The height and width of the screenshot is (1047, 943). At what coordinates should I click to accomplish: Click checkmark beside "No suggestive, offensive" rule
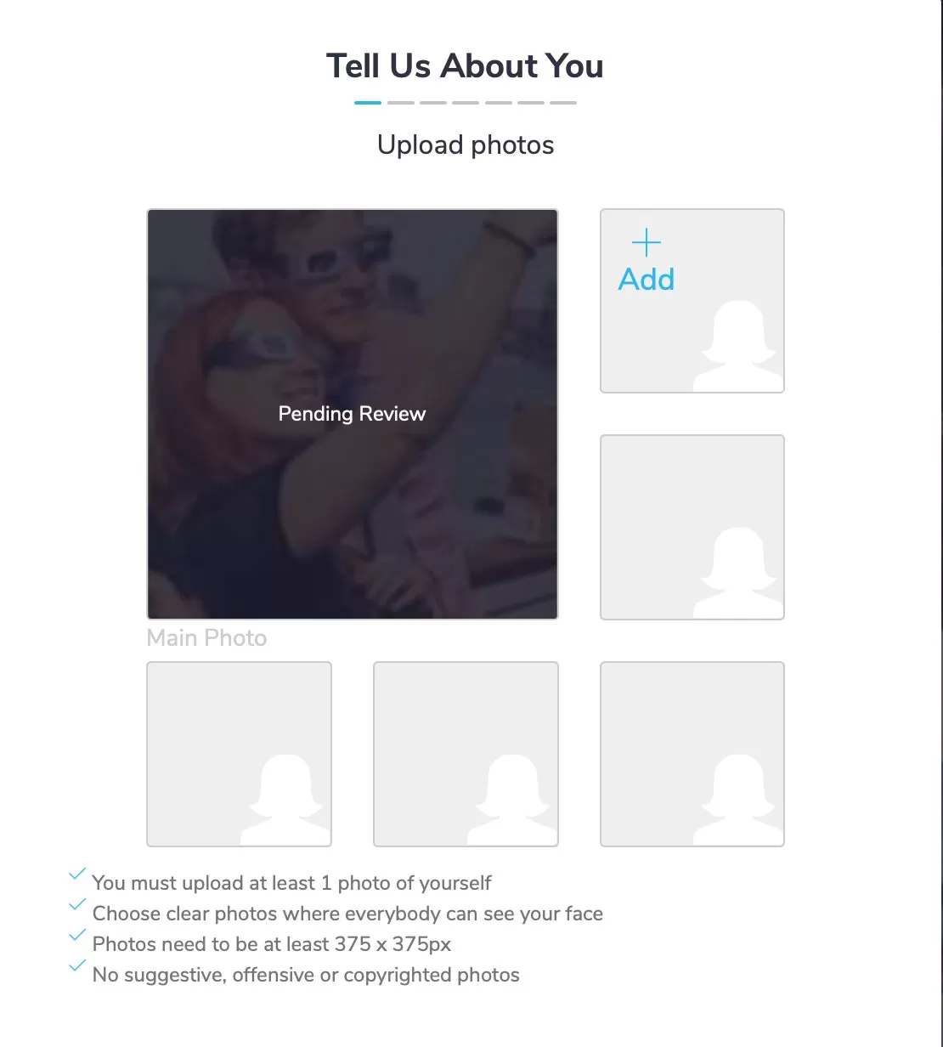(x=77, y=965)
